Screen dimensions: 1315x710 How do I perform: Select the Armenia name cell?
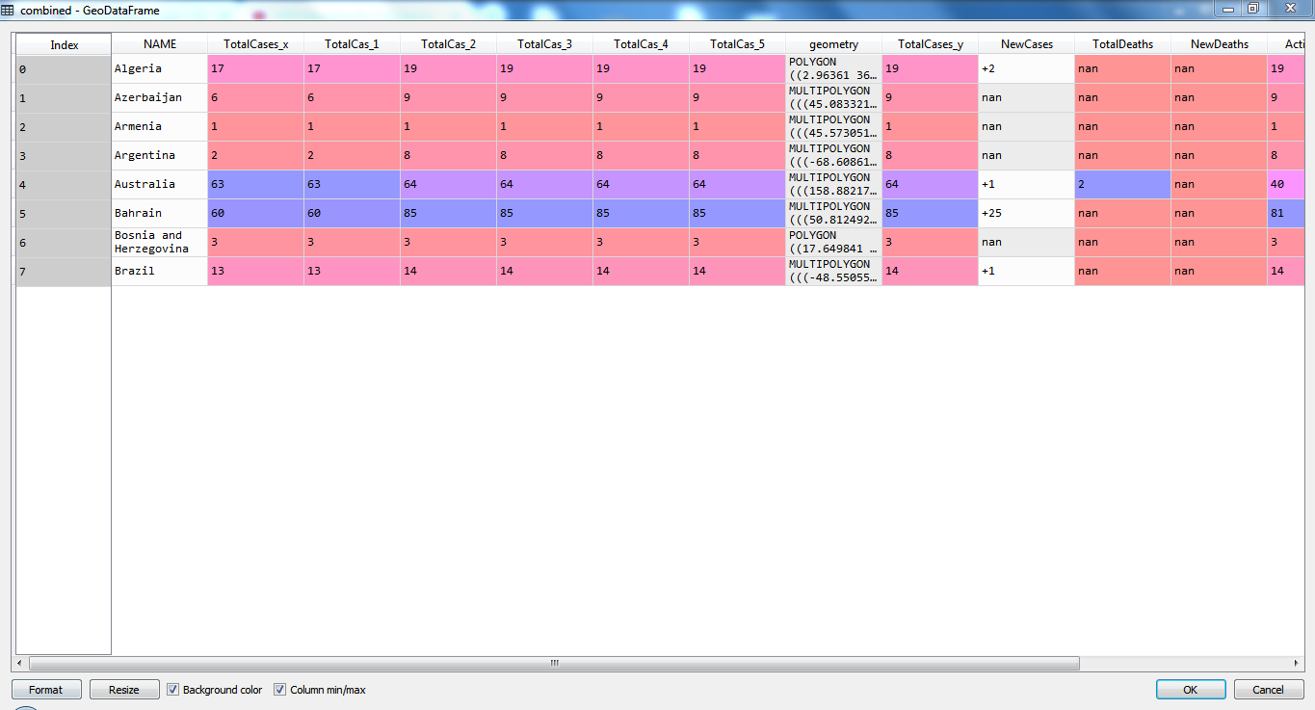(160, 127)
